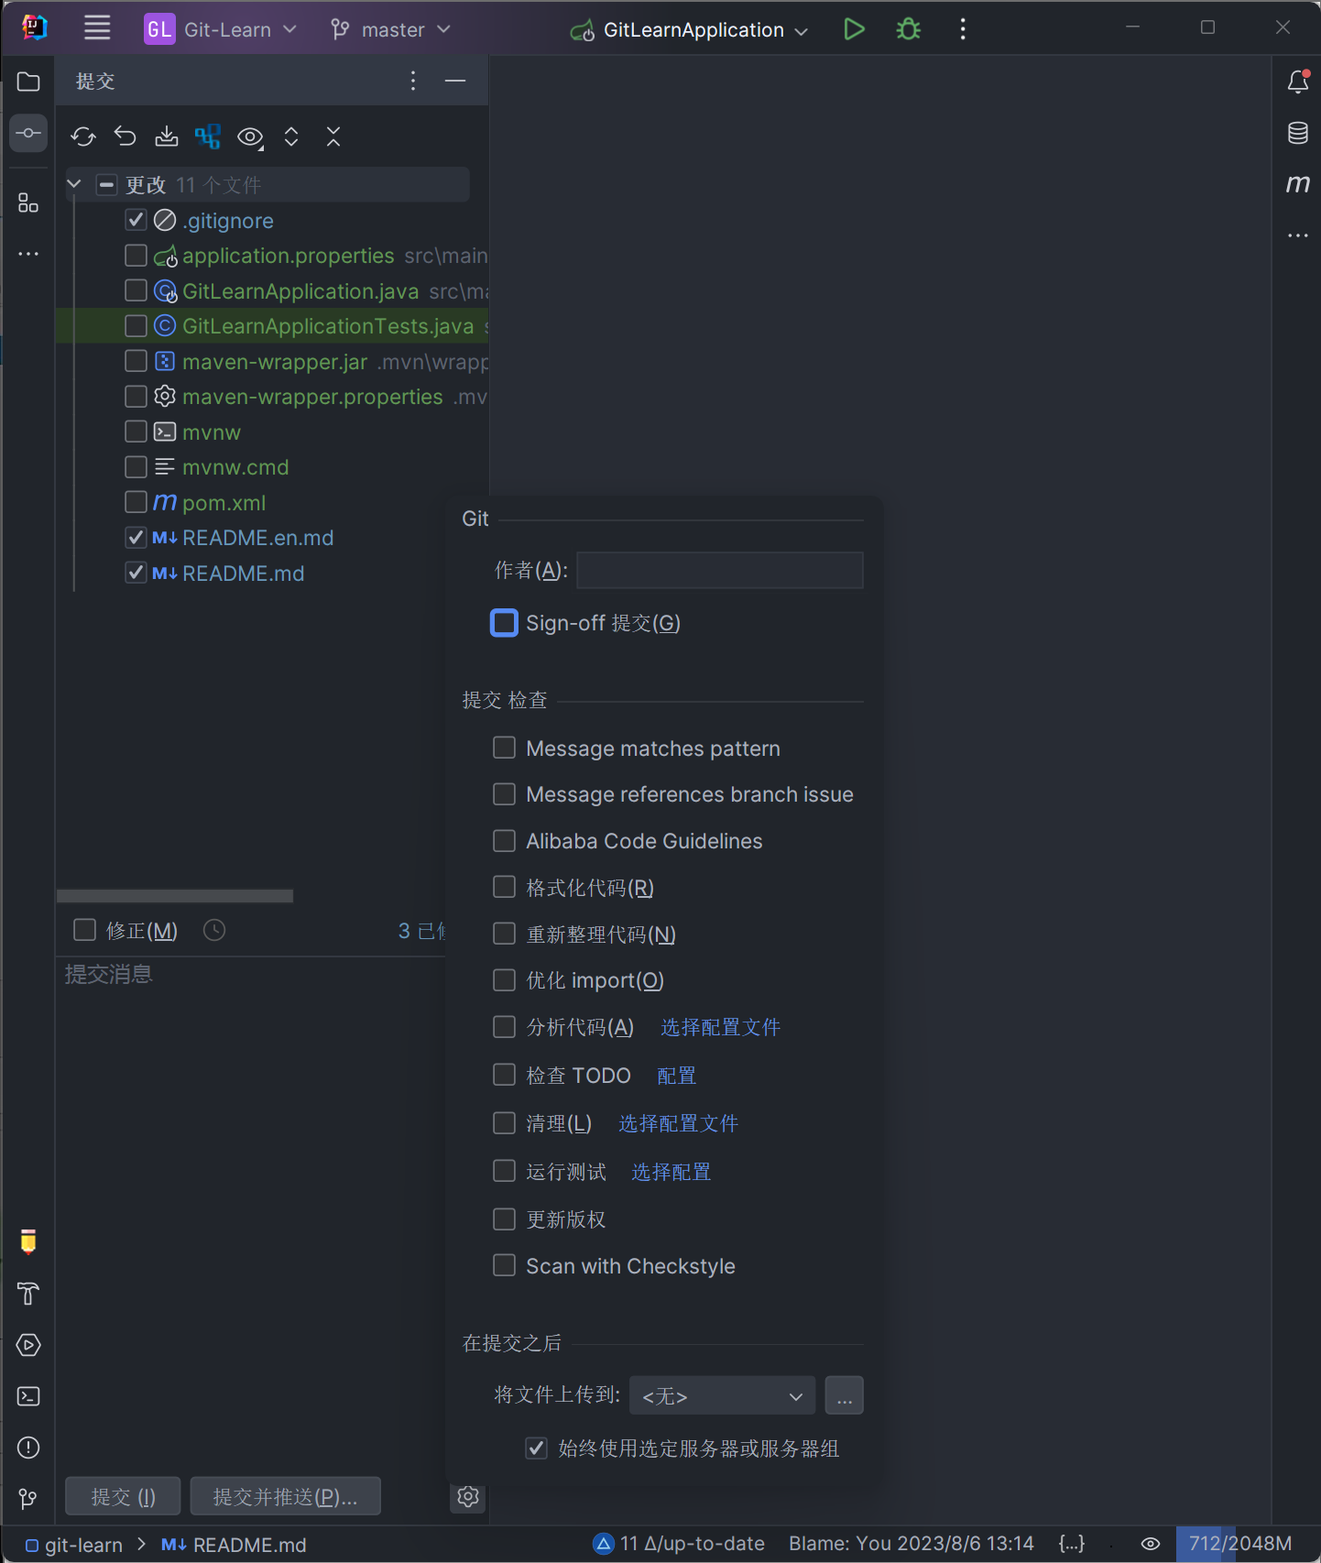Run GitLearnApplication with play icon
The width and height of the screenshot is (1321, 1563).
[x=854, y=29]
